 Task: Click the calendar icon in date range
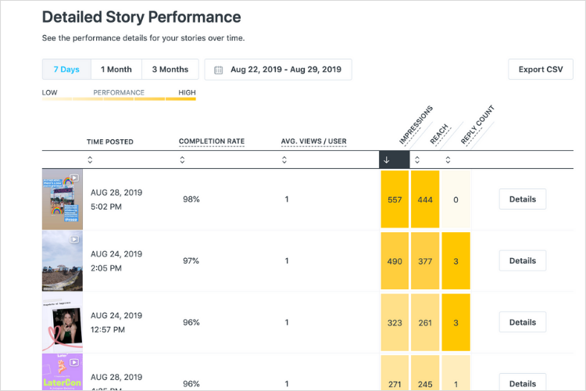coord(219,70)
